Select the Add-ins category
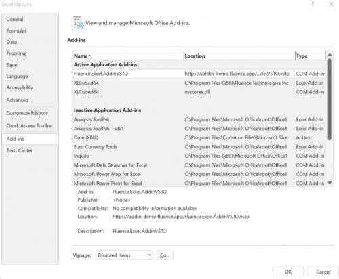Image resolution: width=339 pixels, height=279 pixels. pos(30,139)
